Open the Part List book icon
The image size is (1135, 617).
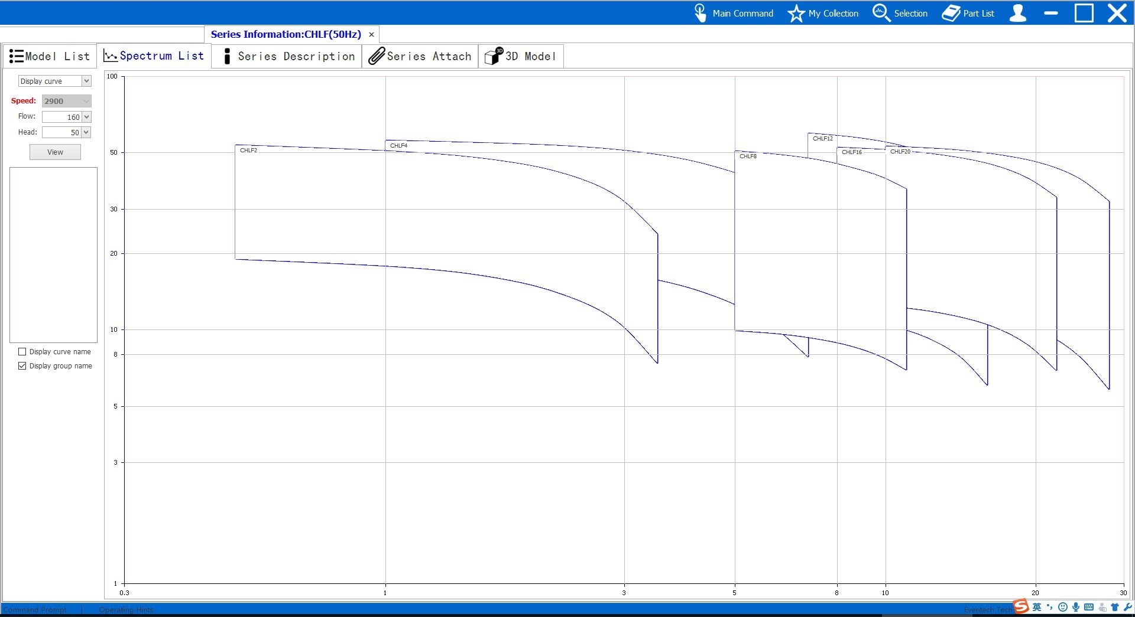(951, 13)
